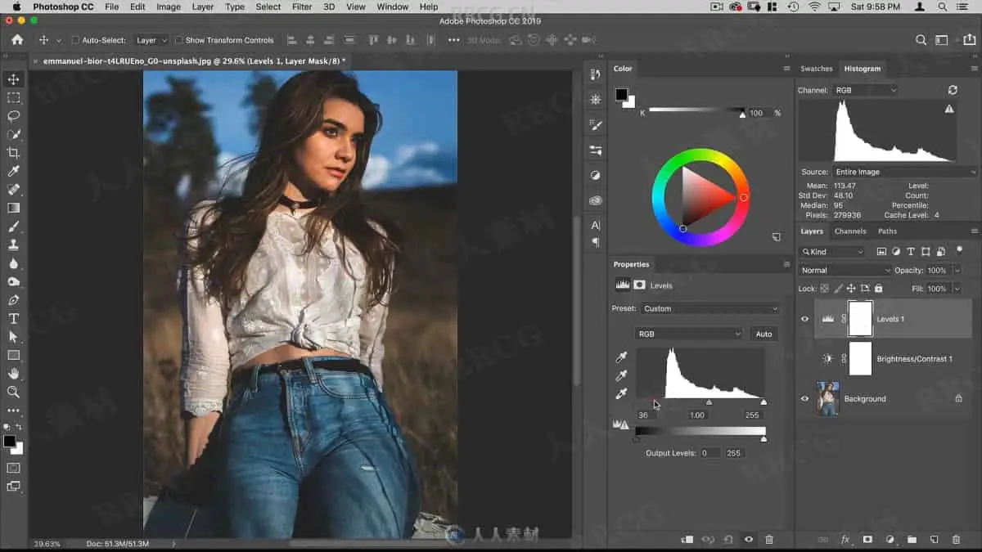Viewport: 982px width, 552px height.
Task: Select the Move tool
Action: pos(13,79)
